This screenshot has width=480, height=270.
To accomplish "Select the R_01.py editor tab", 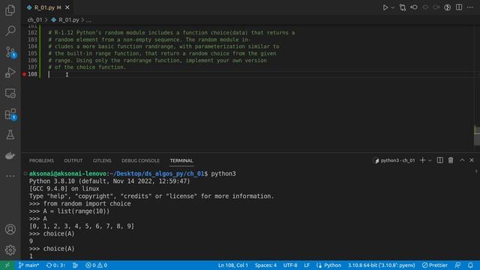I will click(x=47, y=7).
